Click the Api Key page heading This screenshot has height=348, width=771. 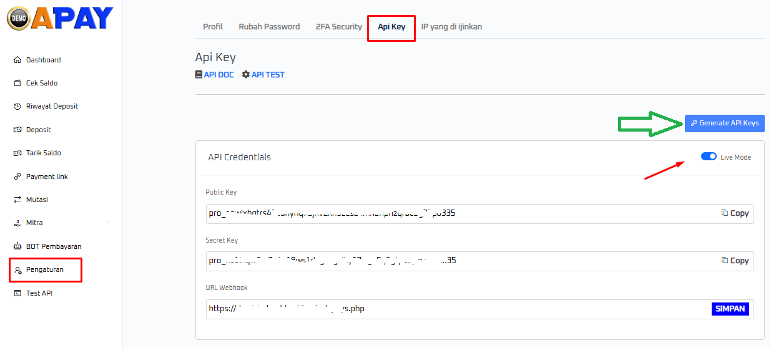[x=215, y=57]
